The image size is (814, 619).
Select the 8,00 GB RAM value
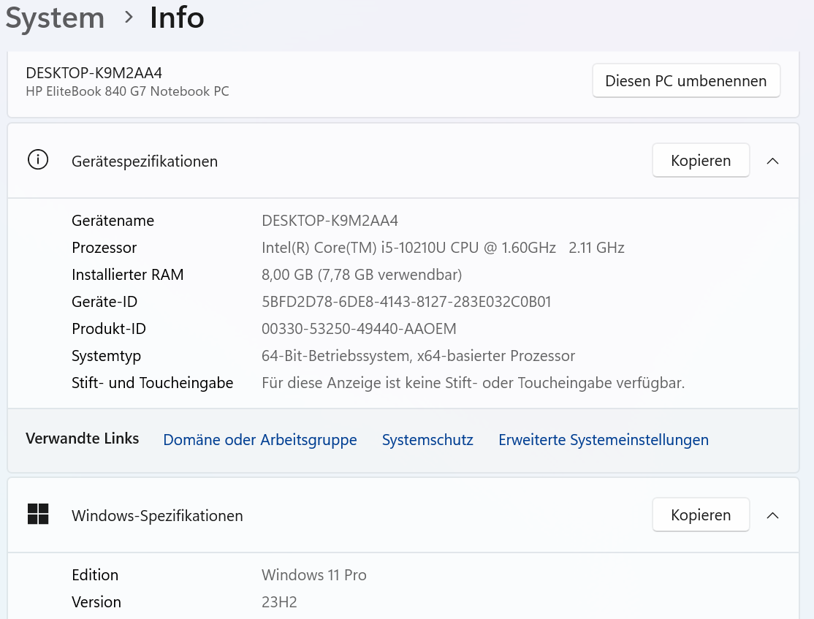362,275
